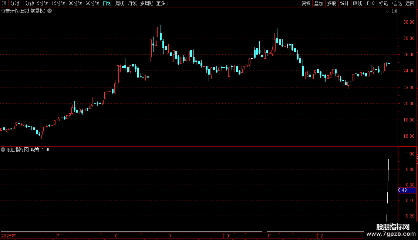Click month 7 marker on time axis
This screenshot has width=418, height=240.
point(58,236)
